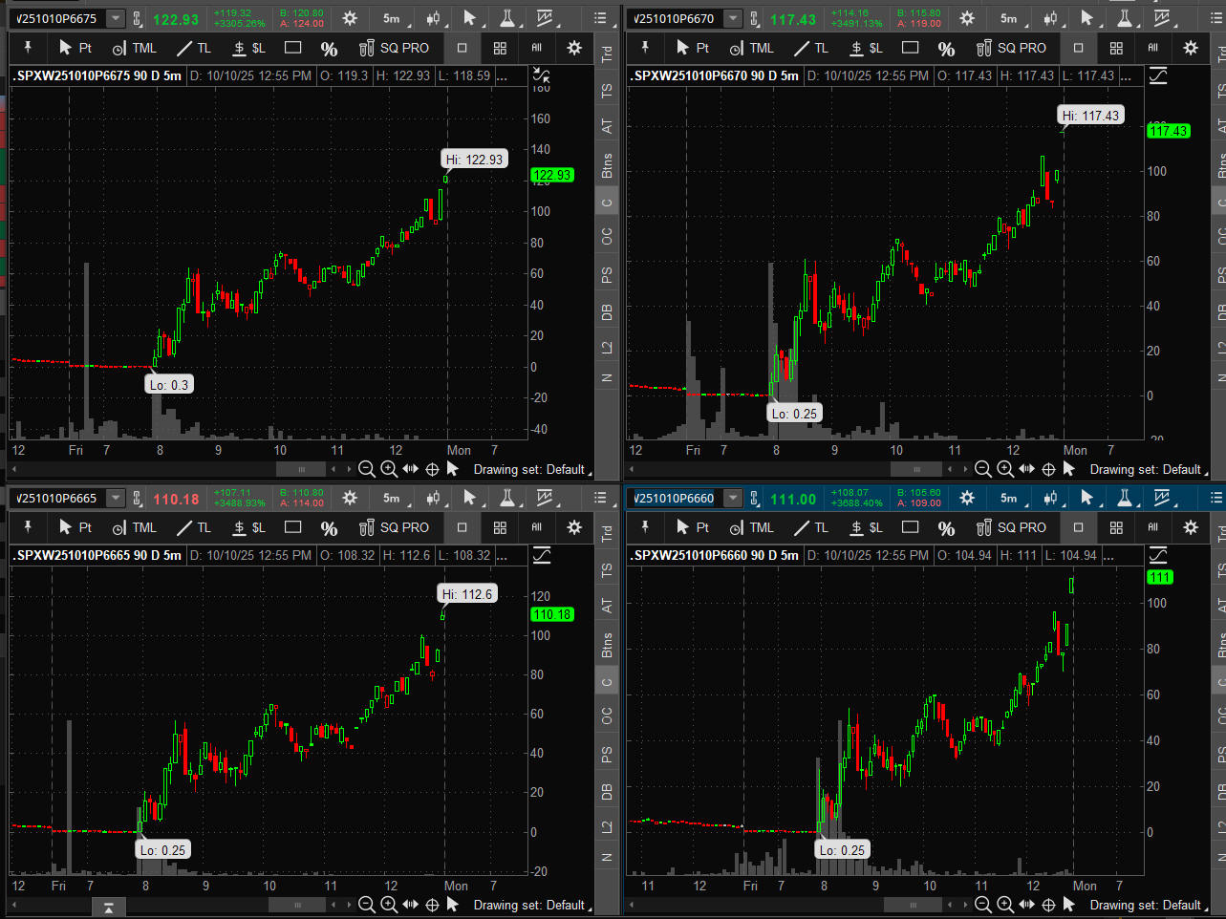Click price-axis scale button in P6660 chart
The height and width of the screenshot is (919, 1226).
1158,555
